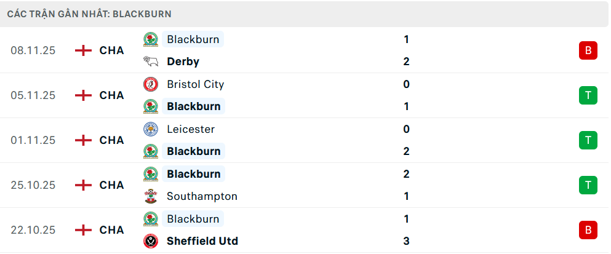Open the Leicester team link
Viewport: 611px width, 254px height.
click(x=191, y=129)
